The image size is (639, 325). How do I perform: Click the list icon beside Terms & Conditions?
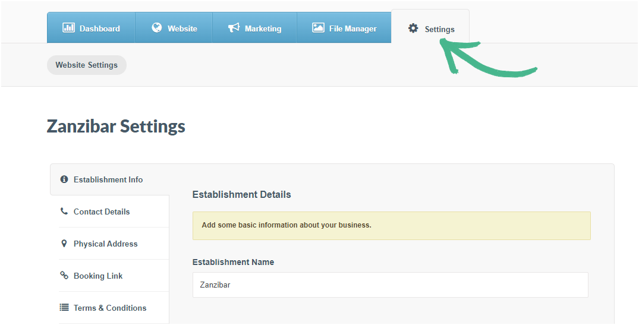coord(64,308)
